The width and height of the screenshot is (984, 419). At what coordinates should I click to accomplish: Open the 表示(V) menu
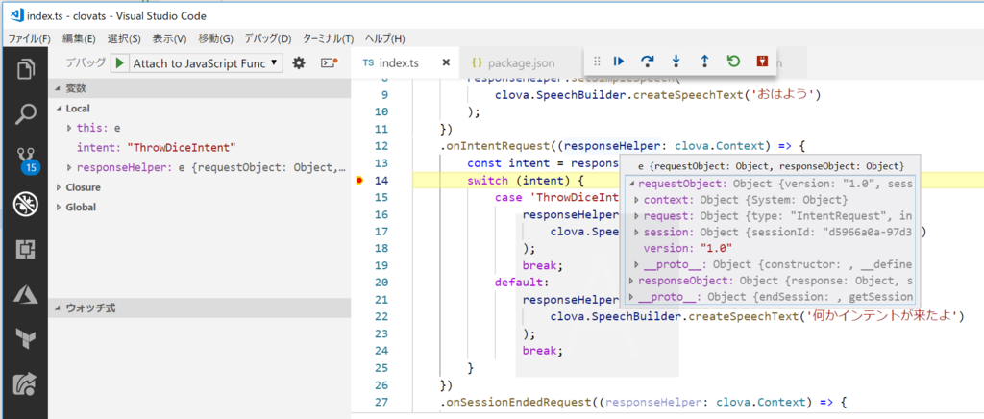(x=169, y=38)
